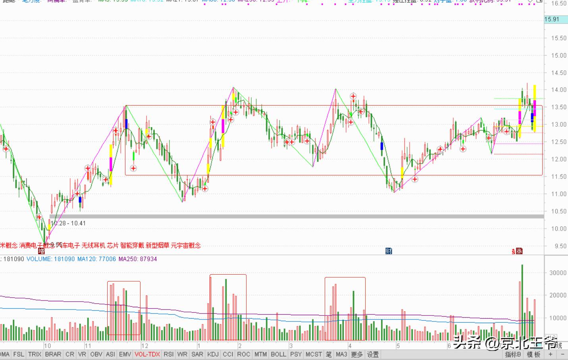
Task: Select the OBV indicator tab
Action: pos(96,354)
